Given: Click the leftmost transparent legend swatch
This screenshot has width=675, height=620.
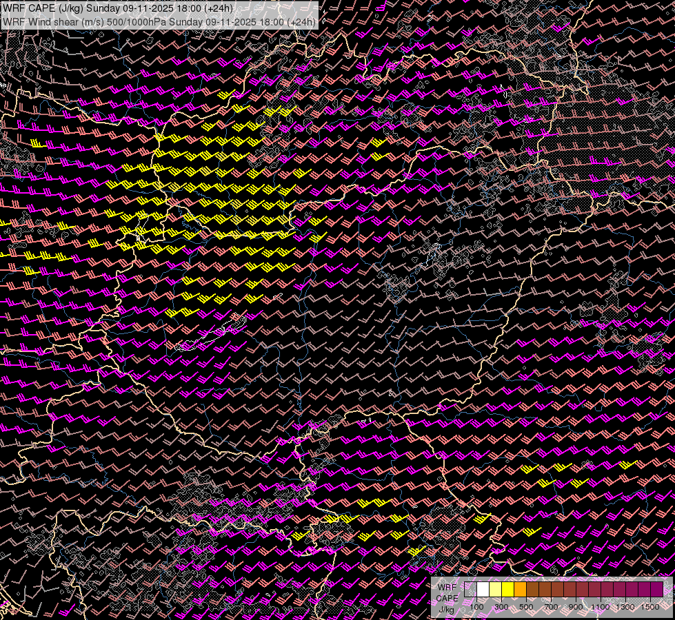Looking at the screenshot, I should pos(471,590).
